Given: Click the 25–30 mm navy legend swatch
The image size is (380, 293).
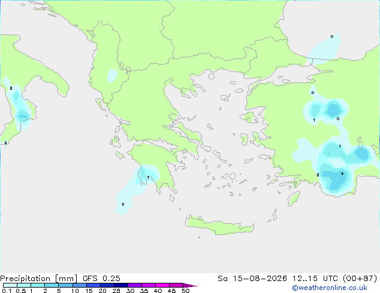Looking at the screenshot, I should [121, 285].
